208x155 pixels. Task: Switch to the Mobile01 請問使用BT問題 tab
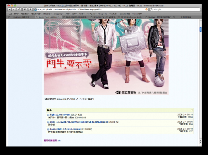pyautogui.click(x=159, y=17)
